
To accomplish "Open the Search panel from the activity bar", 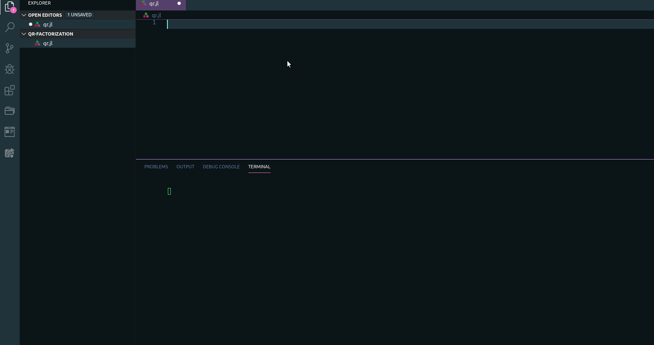I will coord(9,27).
